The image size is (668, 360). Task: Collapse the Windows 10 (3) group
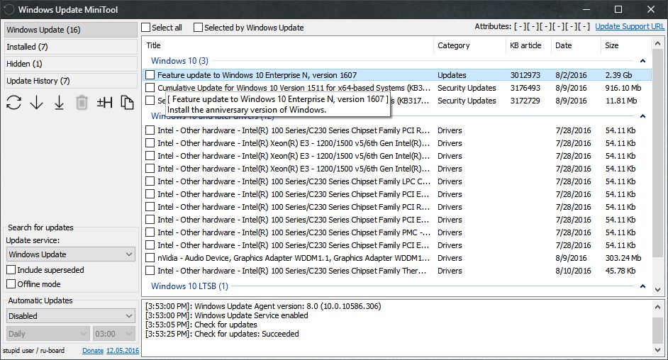coord(643,61)
